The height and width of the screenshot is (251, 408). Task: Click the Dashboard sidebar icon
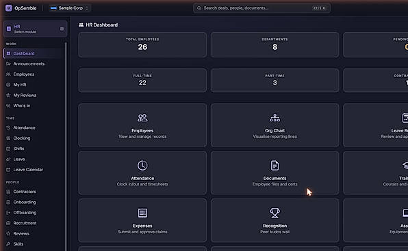coord(8,53)
